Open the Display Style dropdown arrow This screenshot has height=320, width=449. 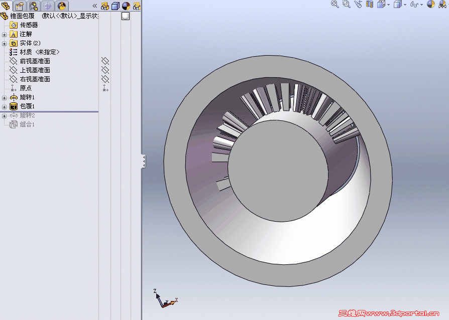405,5
